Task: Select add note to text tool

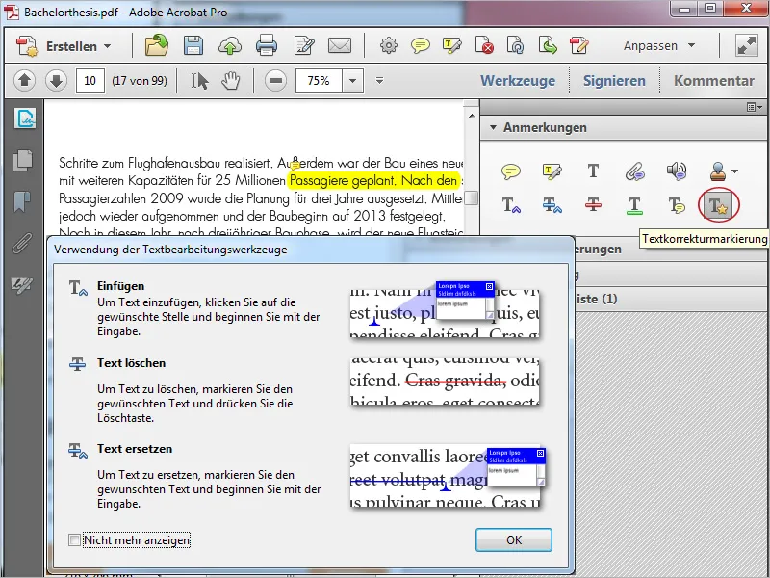Action: 677,205
